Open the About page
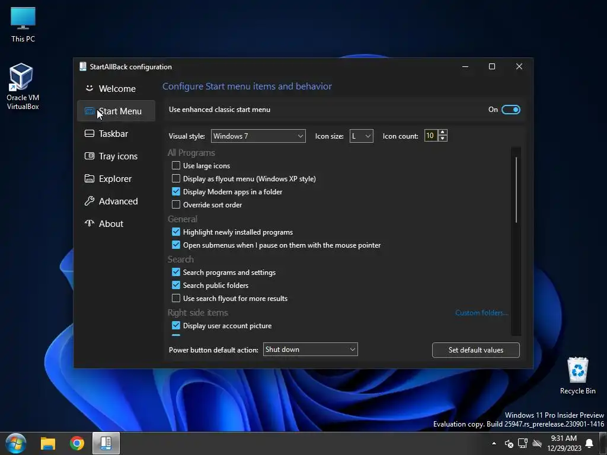 click(x=116, y=223)
